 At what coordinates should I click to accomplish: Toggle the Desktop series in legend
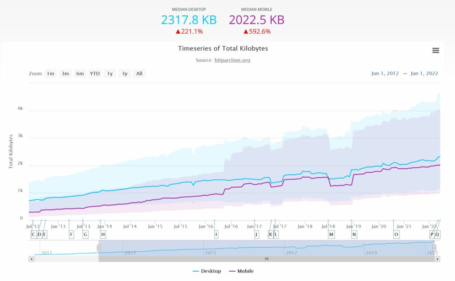(207, 271)
